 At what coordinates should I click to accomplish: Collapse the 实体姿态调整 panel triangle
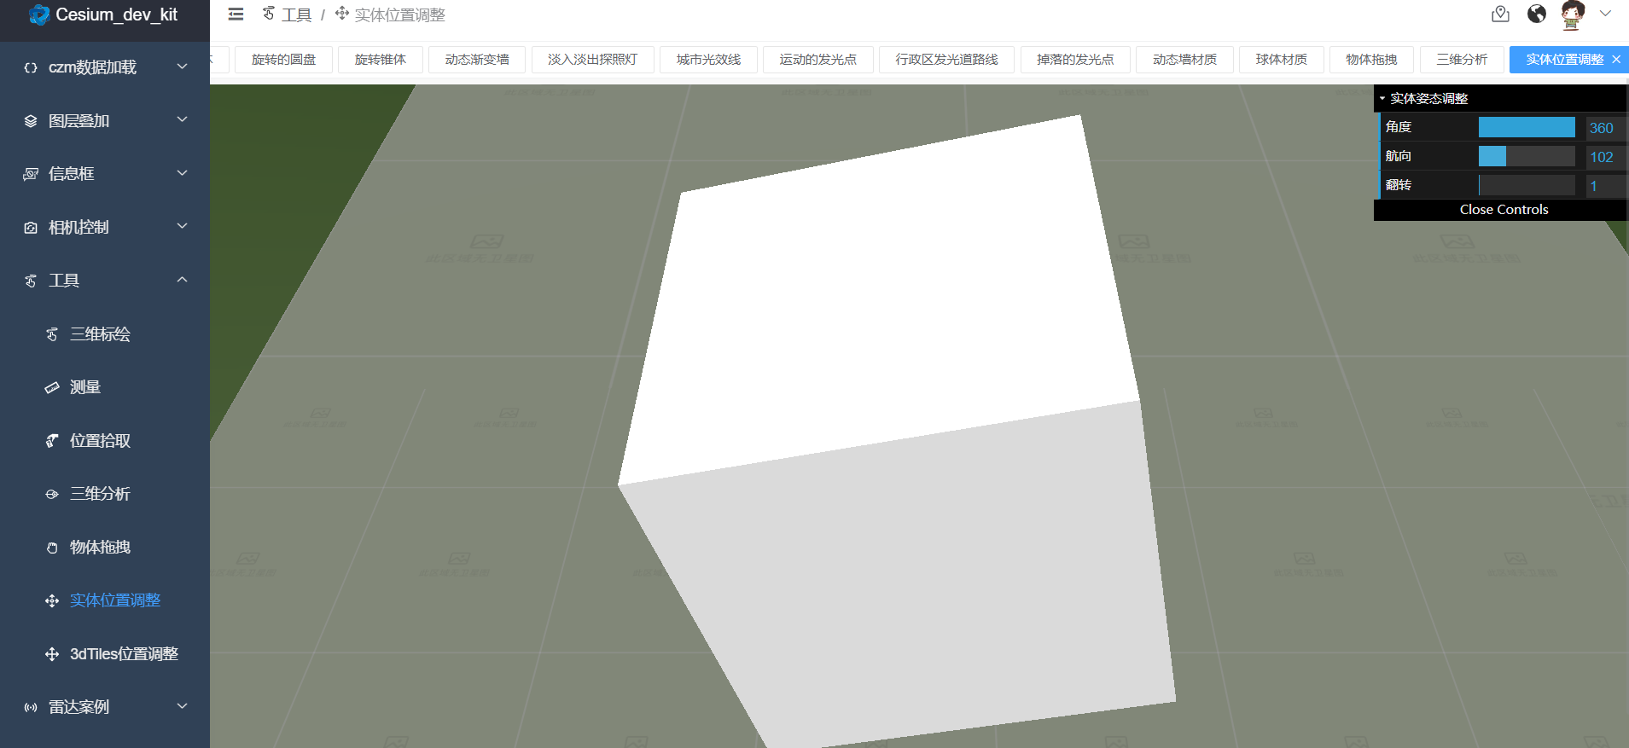[x=1382, y=98]
